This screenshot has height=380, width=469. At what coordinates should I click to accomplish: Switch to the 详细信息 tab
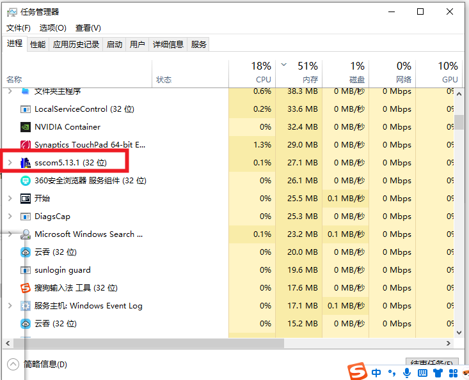(168, 45)
